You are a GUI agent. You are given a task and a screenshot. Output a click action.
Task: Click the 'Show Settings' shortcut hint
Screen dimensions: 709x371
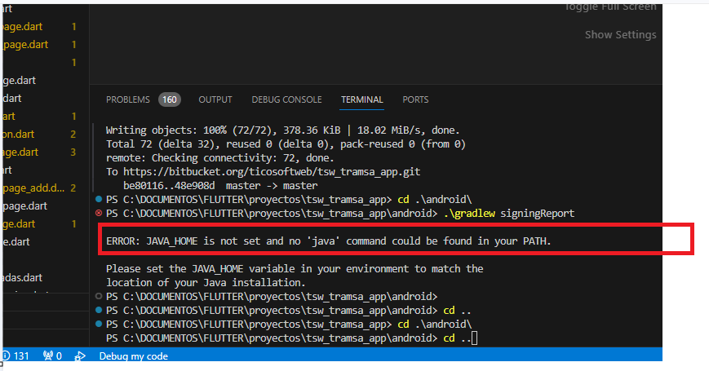tap(620, 35)
